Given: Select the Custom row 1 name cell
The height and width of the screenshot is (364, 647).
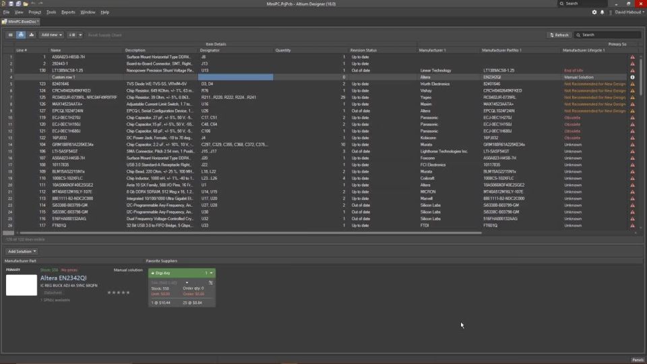Looking at the screenshot, I should pos(87,77).
